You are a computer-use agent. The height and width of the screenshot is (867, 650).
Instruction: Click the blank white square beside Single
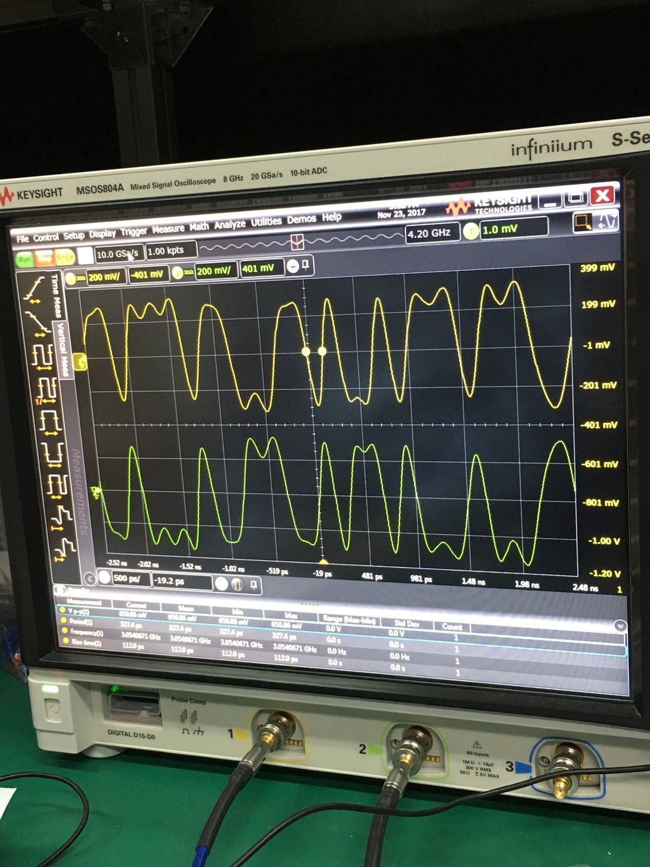(86, 256)
